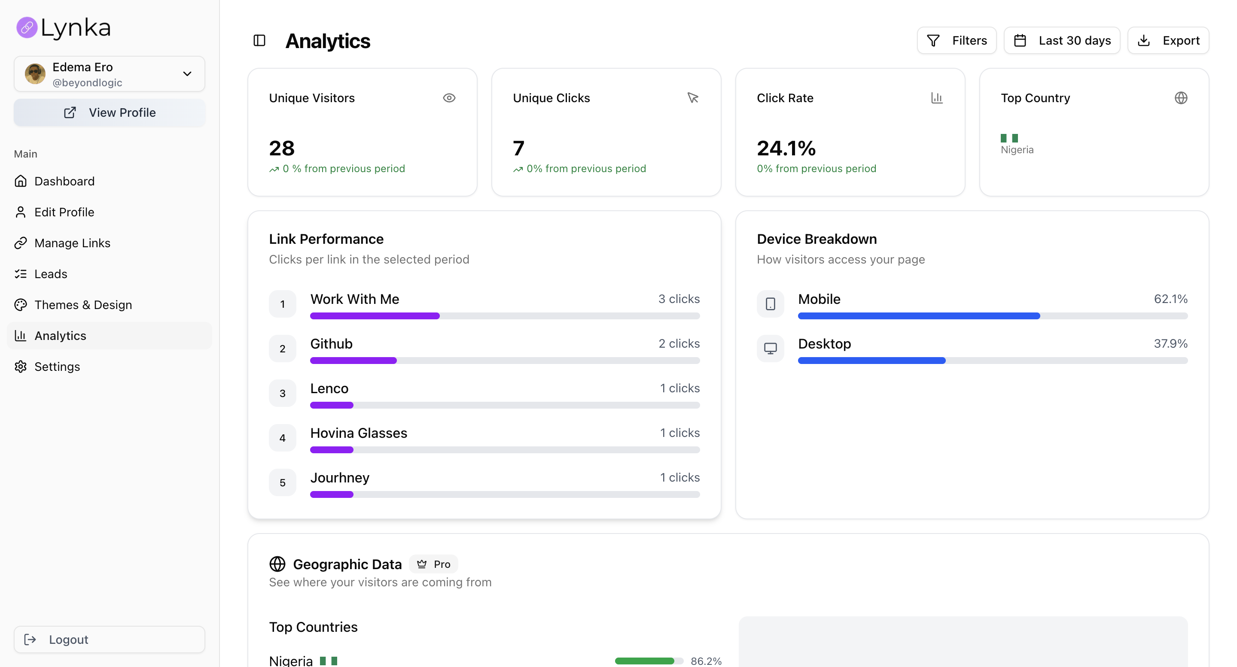This screenshot has height=667, width=1237.
Task: Click the rank 2 badge for Github
Action: (282, 349)
